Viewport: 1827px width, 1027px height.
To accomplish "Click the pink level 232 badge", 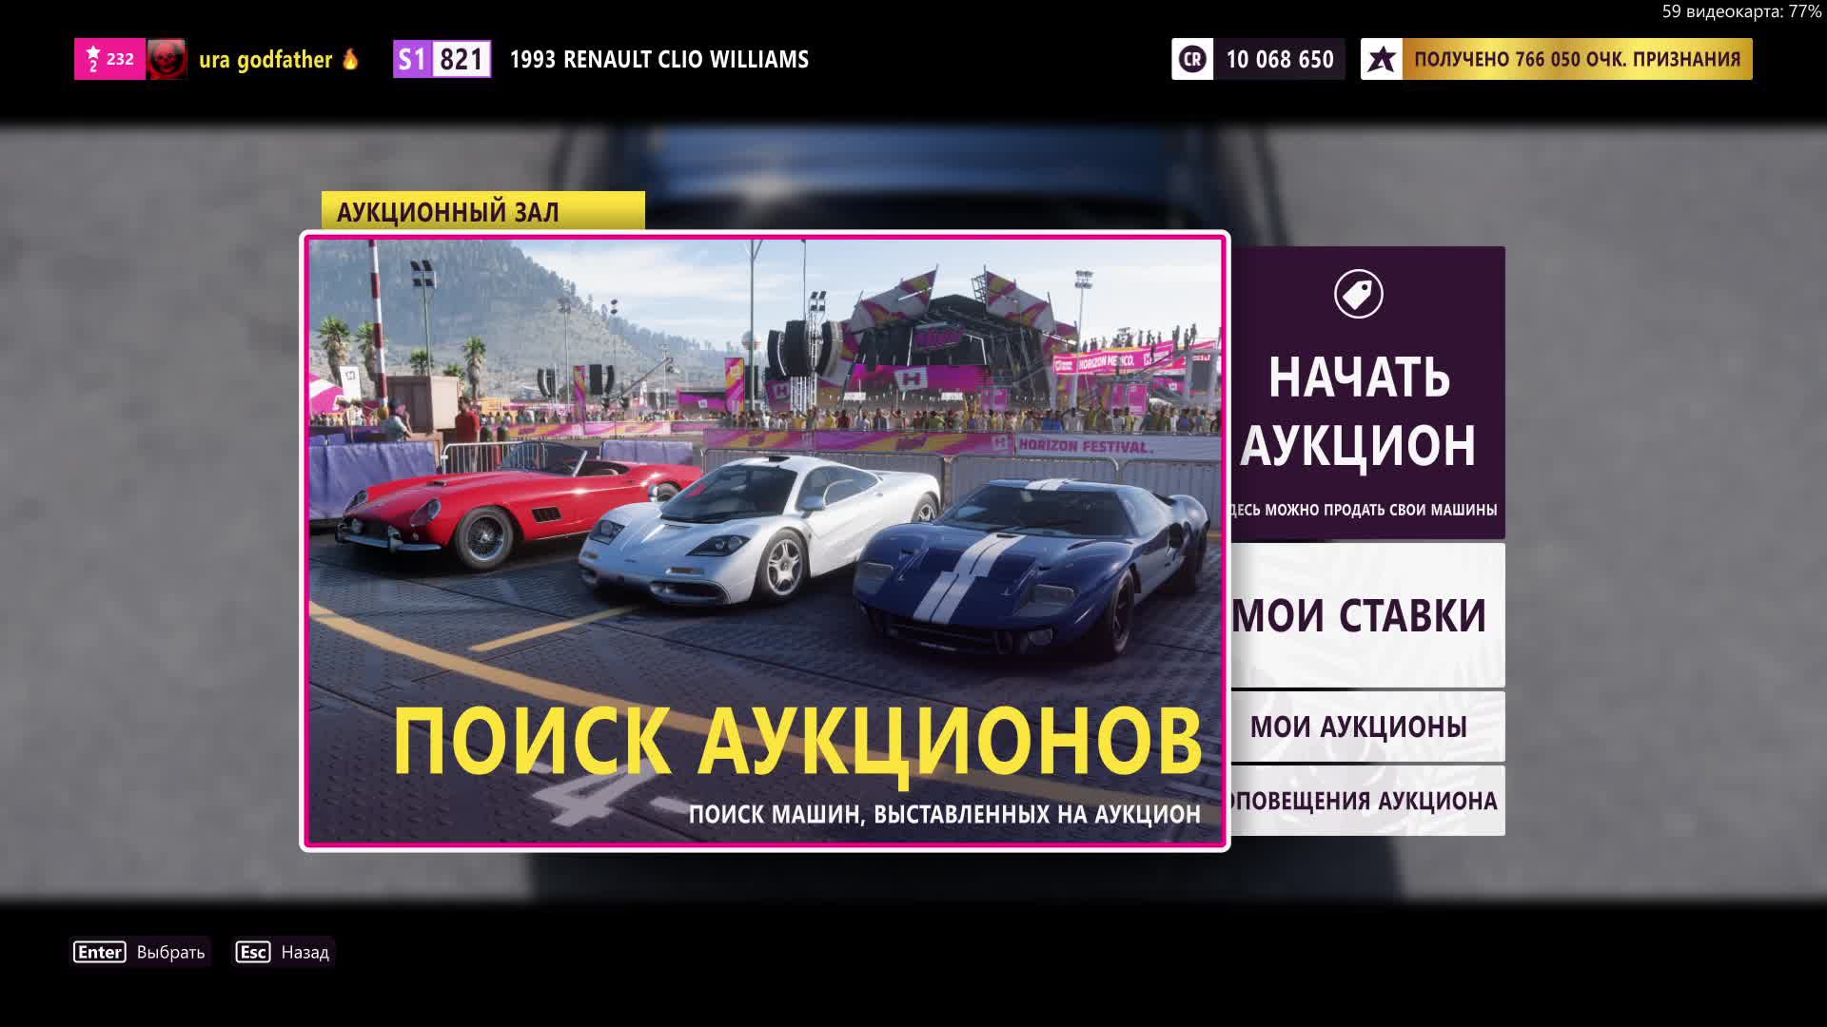I will point(109,59).
